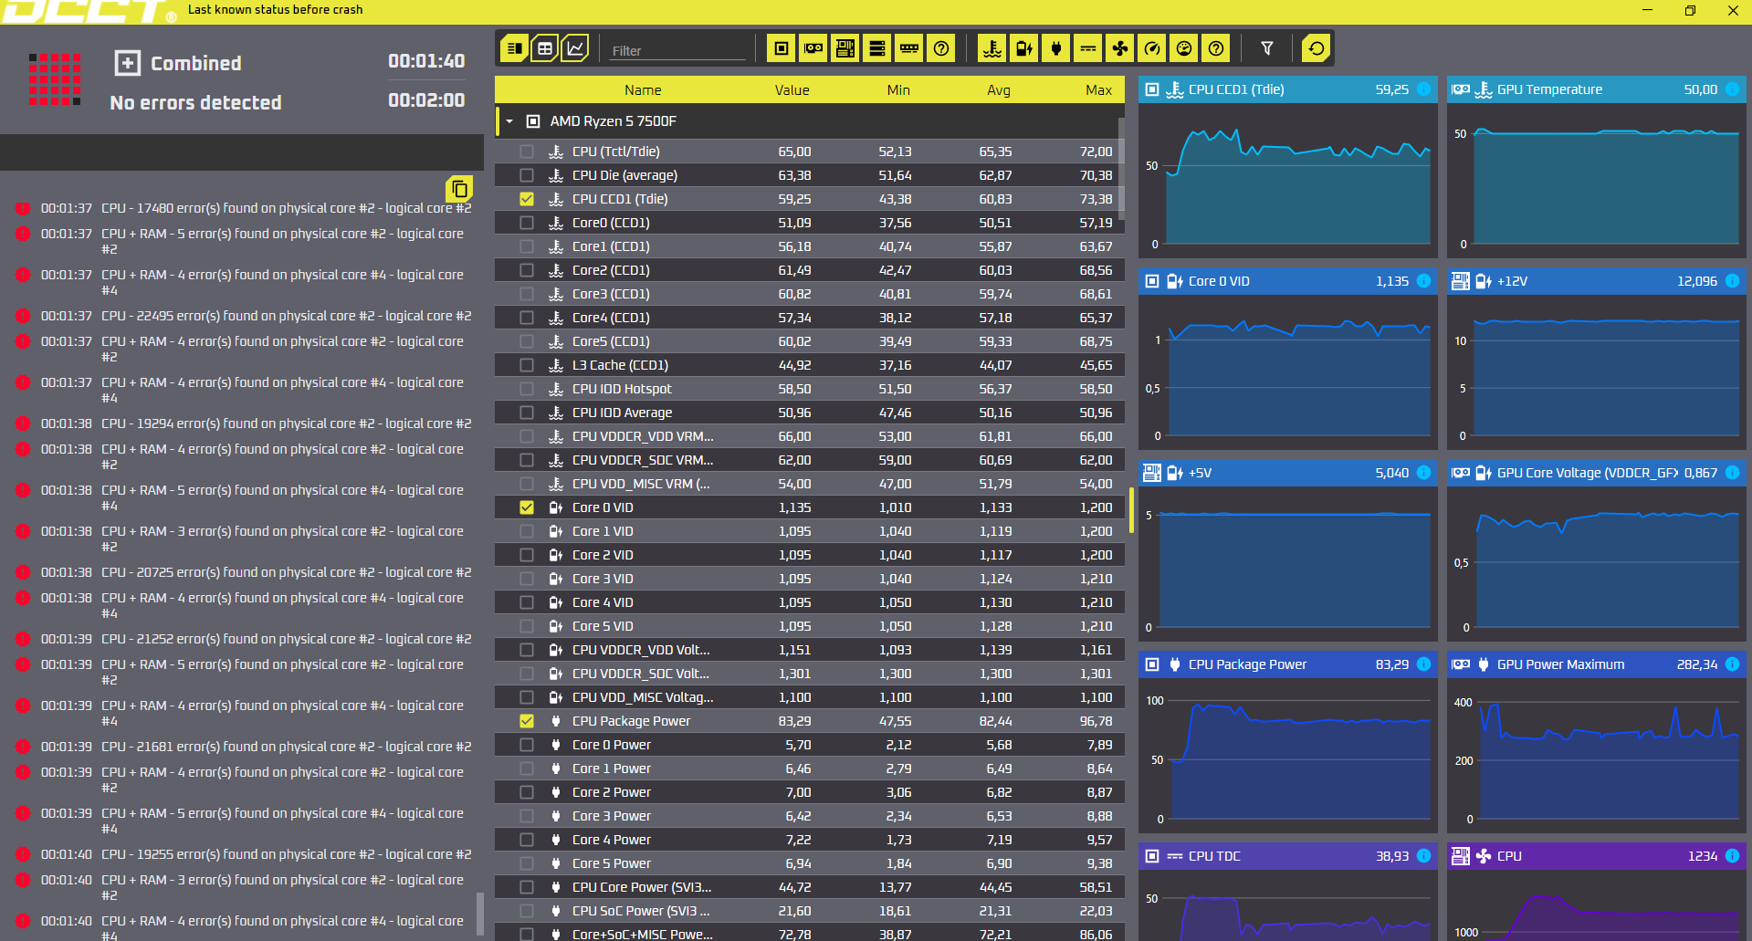
Task: Open info for CPU CCD1 (Tdie) graph
Action: pyautogui.click(x=1423, y=89)
